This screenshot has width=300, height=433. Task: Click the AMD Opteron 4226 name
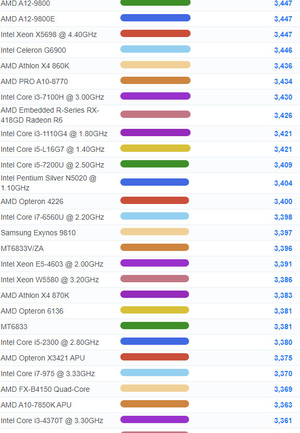coord(32,201)
